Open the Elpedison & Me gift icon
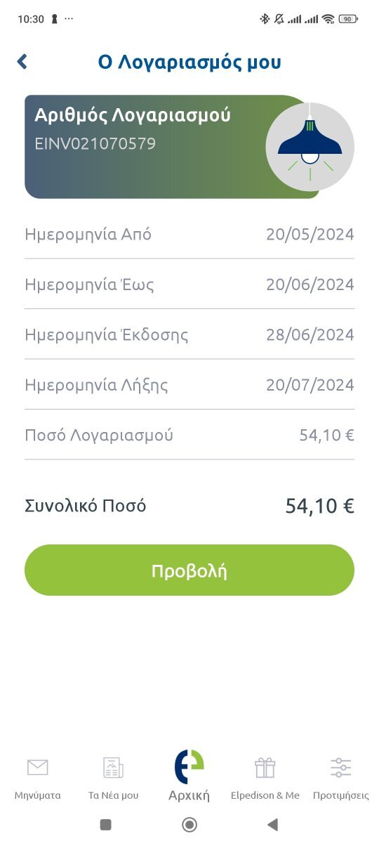This screenshot has width=379, height=843. (x=265, y=767)
